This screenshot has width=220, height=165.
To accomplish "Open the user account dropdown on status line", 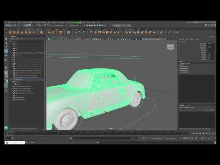I will [122, 25].
